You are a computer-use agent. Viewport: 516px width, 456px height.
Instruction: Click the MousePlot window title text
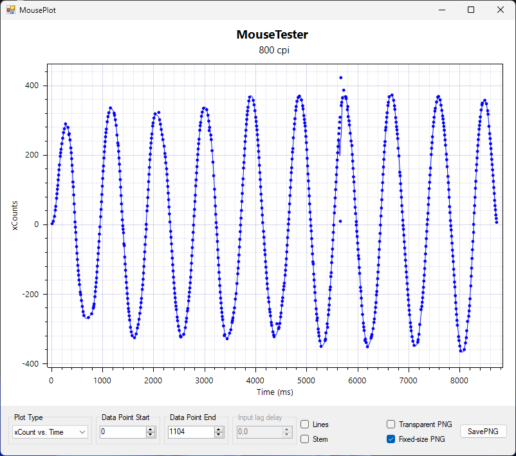(x=37, y=10)
